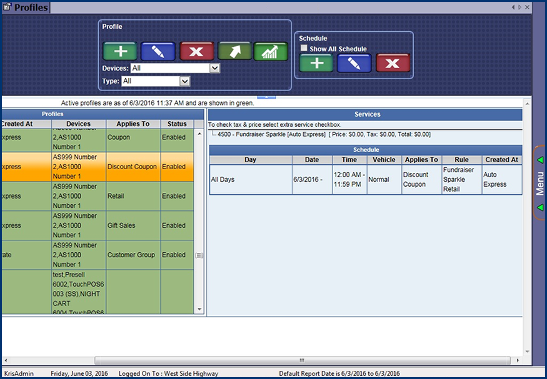Select the Retail profile row
The image size is (547, 379).
click(x=133, y=196)
